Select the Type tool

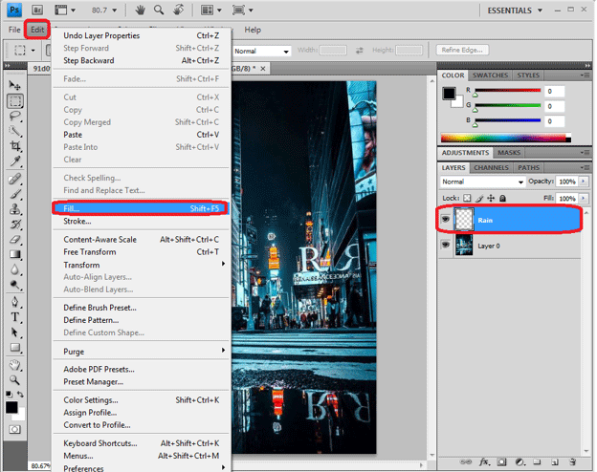(15, 316)
